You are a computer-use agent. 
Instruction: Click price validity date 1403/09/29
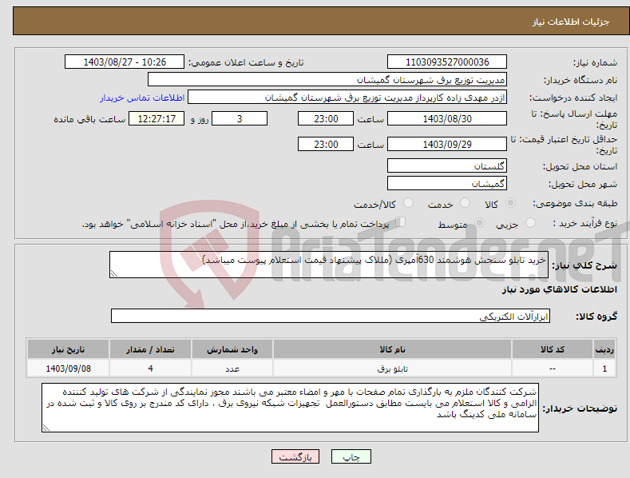pyautogui.click(x=447, y=144)
